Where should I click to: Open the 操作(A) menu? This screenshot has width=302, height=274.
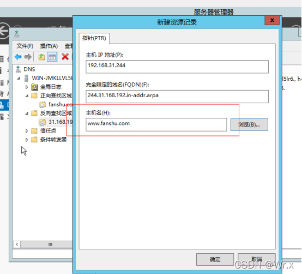tap(49, 46)
